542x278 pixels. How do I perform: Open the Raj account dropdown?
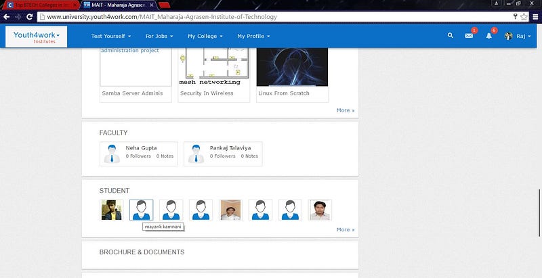(x=523, y=37)
